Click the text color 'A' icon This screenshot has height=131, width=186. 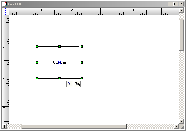[69, 84]
